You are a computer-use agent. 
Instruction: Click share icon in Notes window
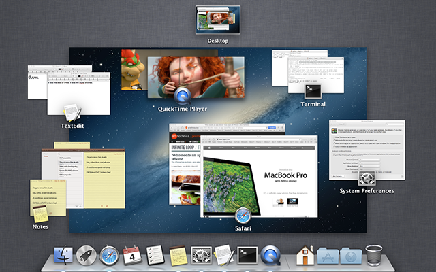107,206
